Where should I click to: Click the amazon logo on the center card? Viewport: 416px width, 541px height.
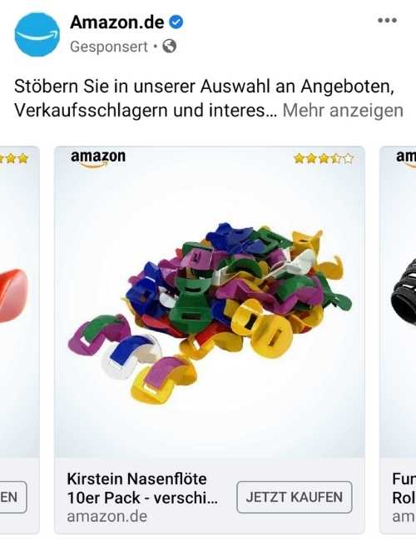click(98, 158)
